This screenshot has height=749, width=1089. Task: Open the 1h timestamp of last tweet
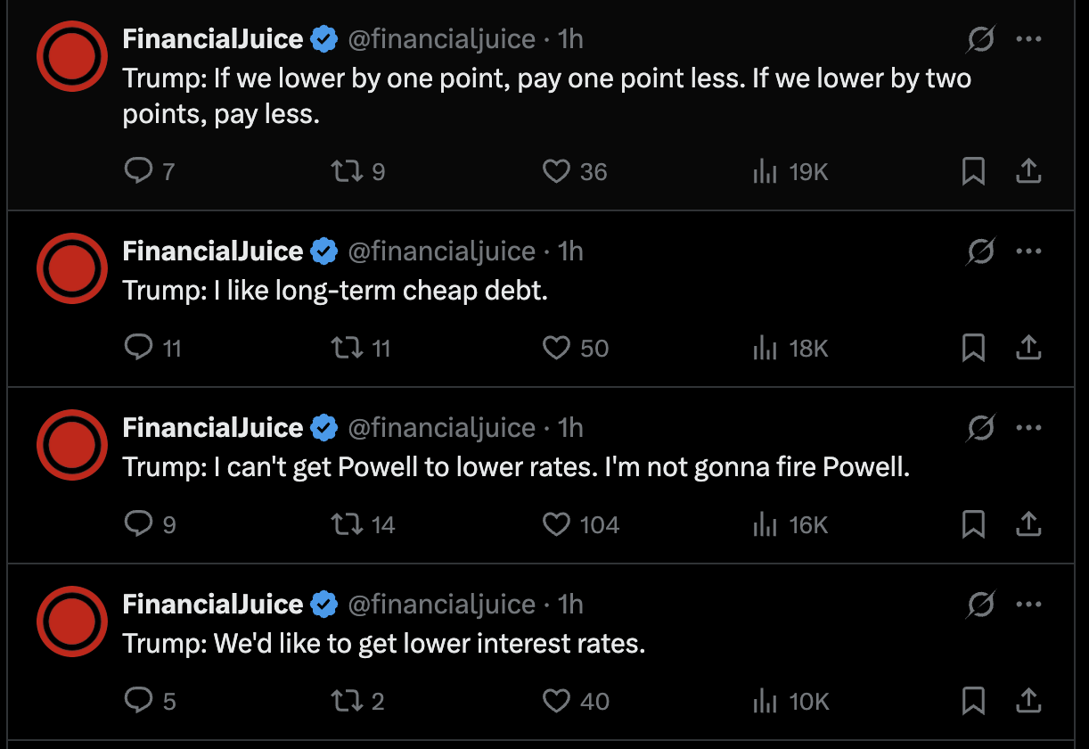click(x=570, y=605)
